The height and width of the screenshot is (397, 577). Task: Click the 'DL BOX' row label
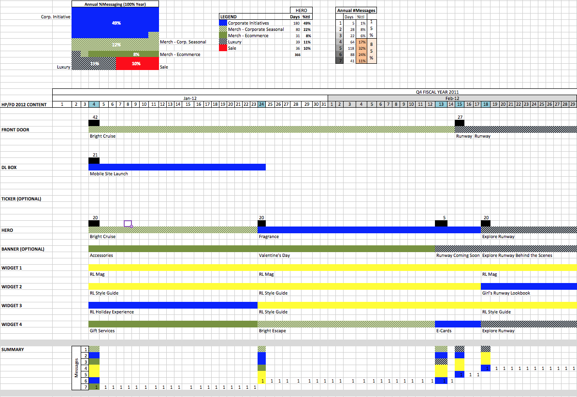pyautogui.click(x=9, y=168)
